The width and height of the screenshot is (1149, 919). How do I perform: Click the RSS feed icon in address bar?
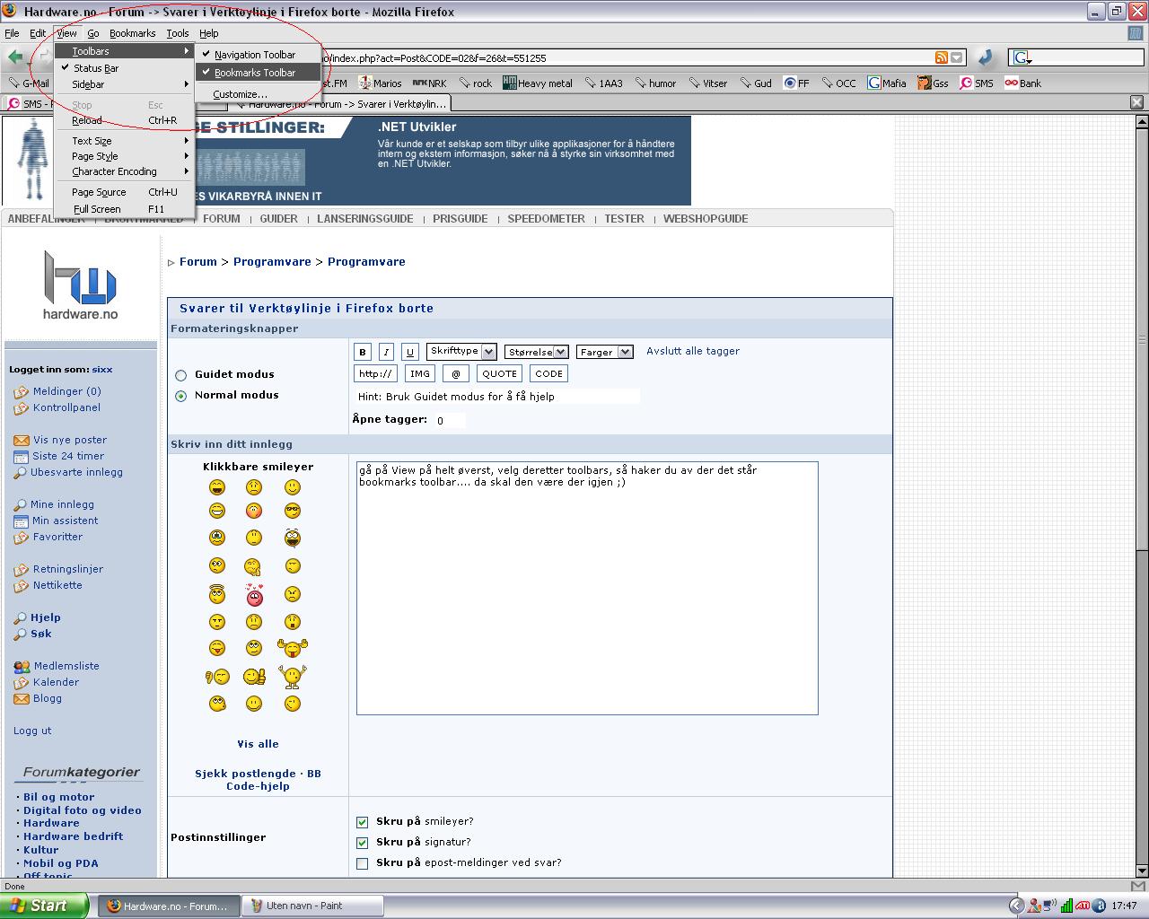click(942, 57)
